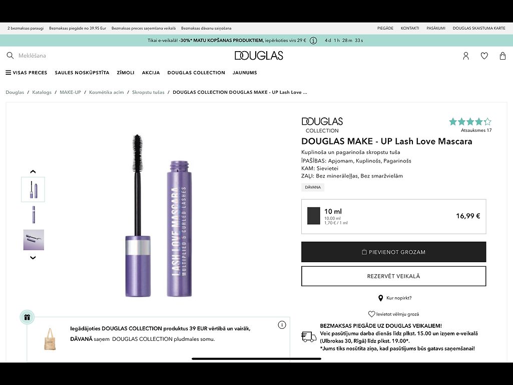Click the teal gift box icon
This screenshot has height=385, width=513.
pos(27,317)
